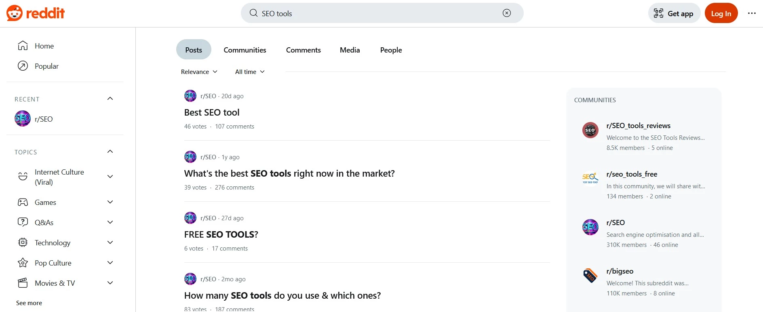Click the Log In button
The width and height of the screenshot is (763, 312).
coord(721,13)
